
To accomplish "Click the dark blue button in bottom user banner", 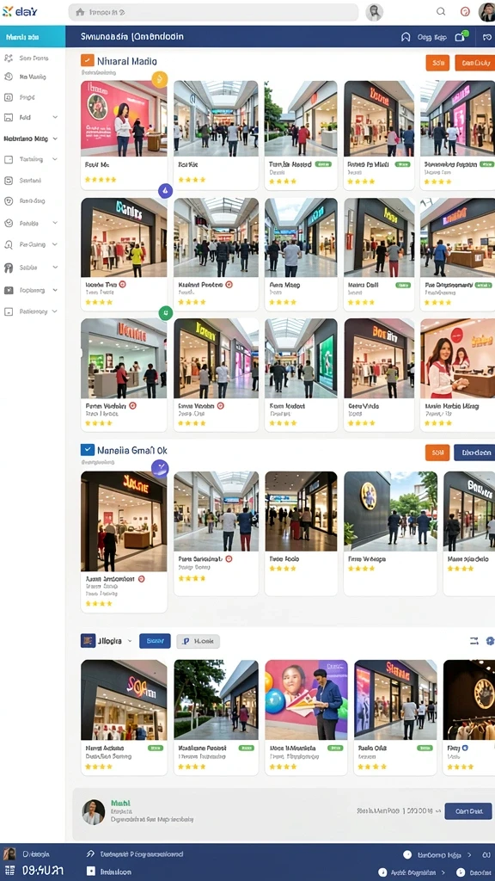I will pyautogui.click(x=468, y=810).
